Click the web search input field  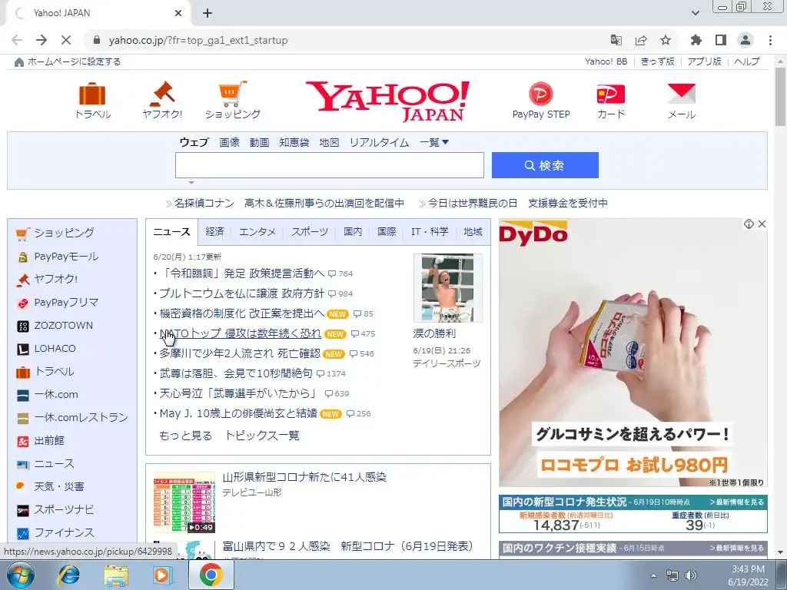click(329, 165)
